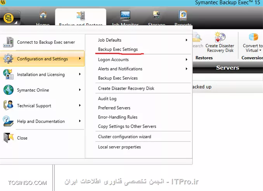Open the Convert to Virtual dropdown arrow
The width and height of the screenshot is (263, 191).
(x=260, y=50)
